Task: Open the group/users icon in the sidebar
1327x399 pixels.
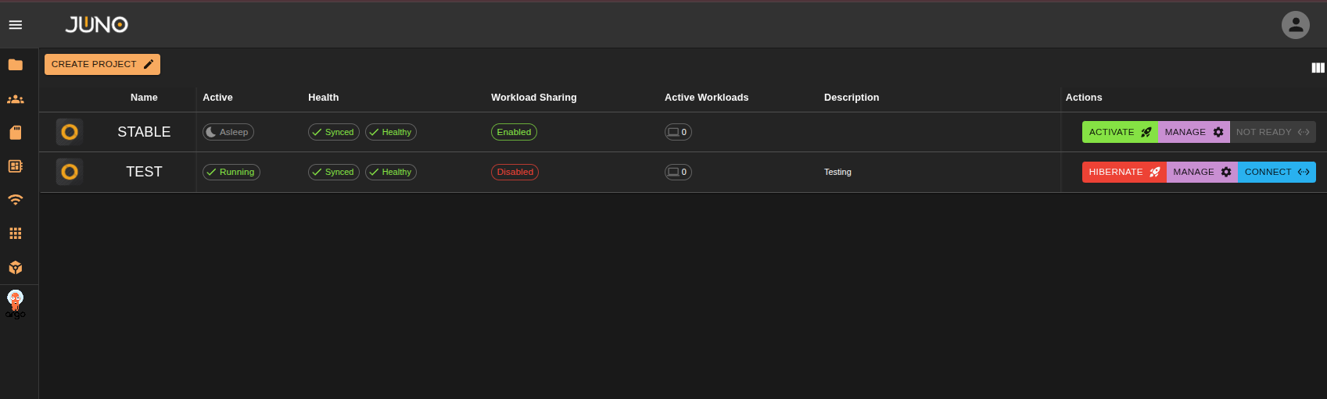Action: 16,99
